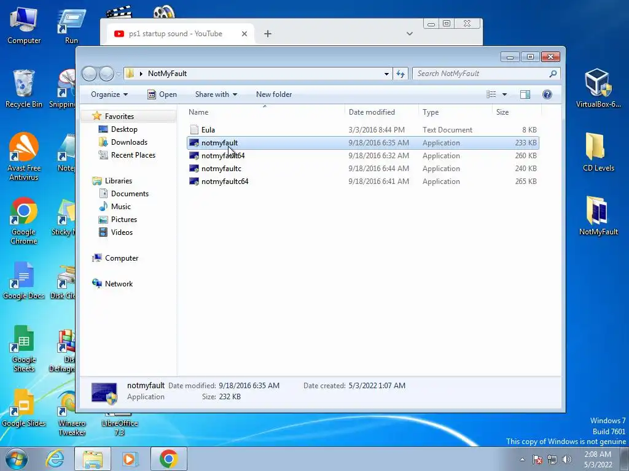
Task: Select the Google Sheets desktop shortcut
Action: 24,349
